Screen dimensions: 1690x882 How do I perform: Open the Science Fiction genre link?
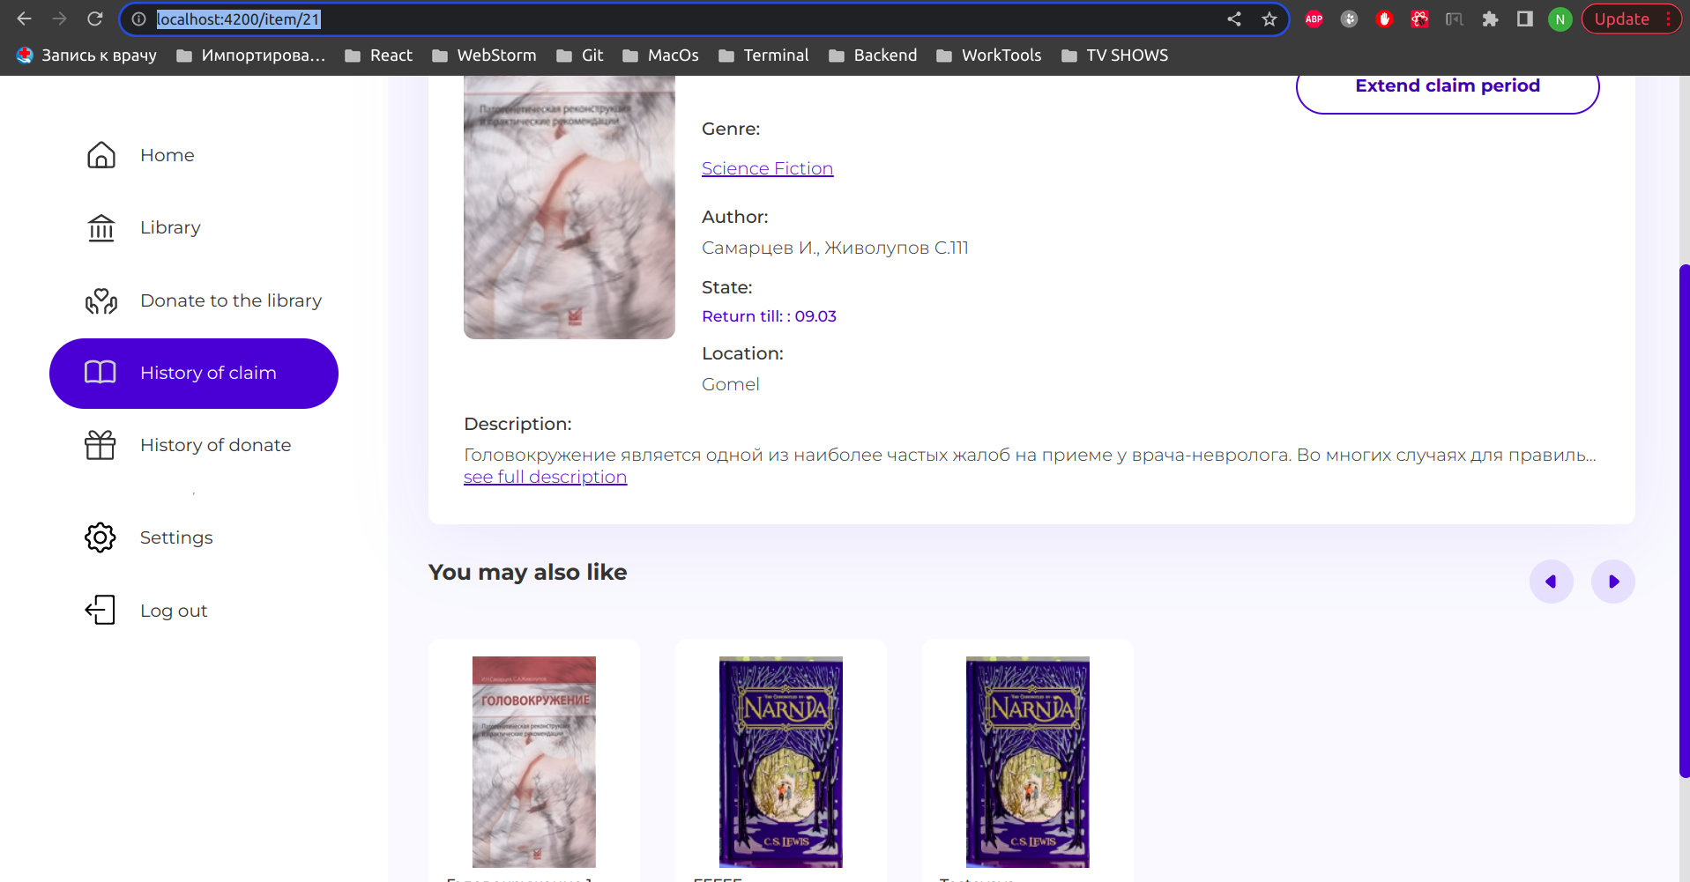(767, 167)
